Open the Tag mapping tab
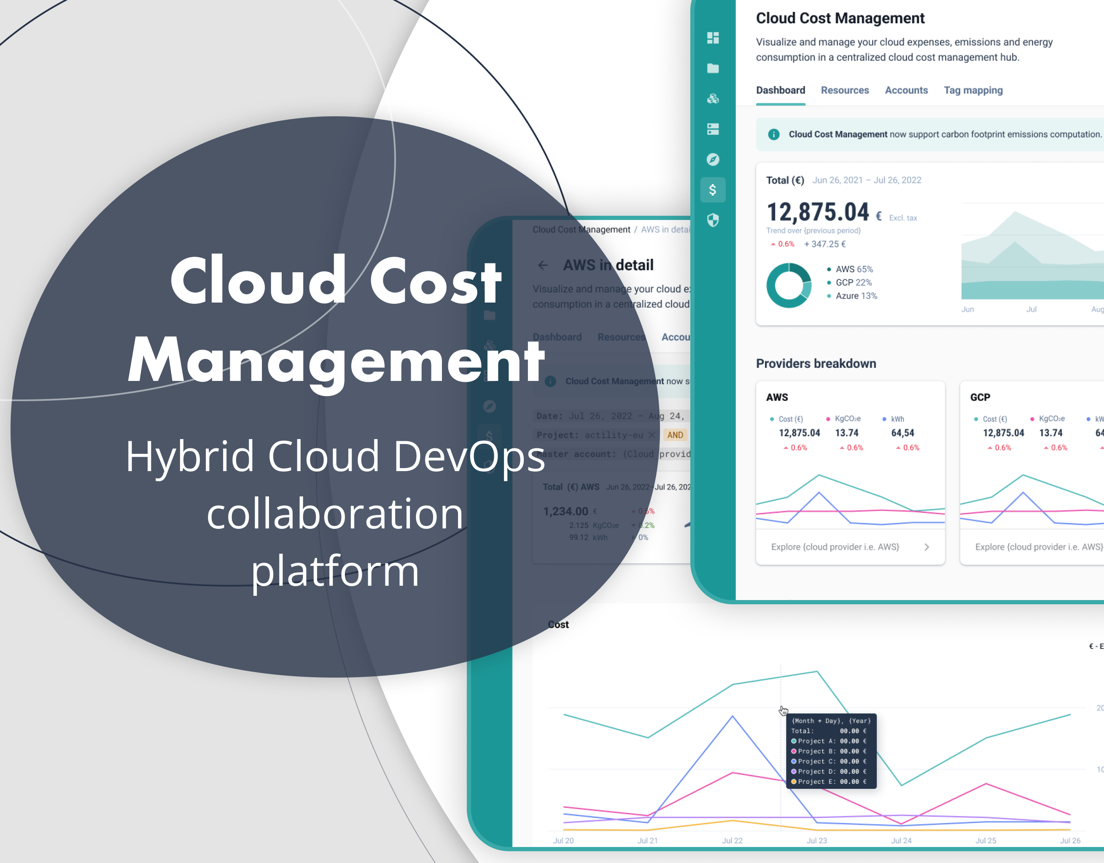1104x863 pixels. click(x=973, y=91)
